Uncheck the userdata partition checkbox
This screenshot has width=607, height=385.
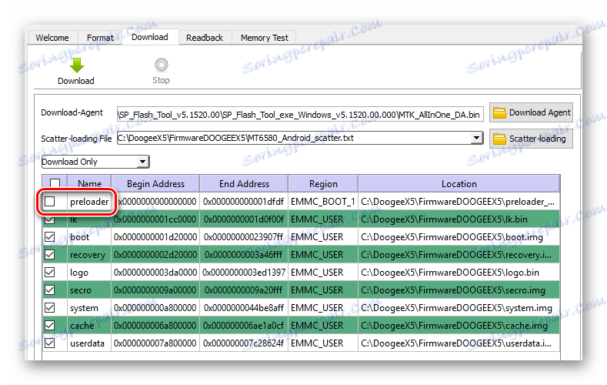click(x=49, y=343)
